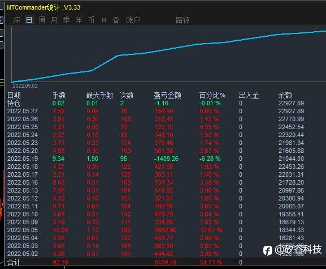Viewport: 326px width, 269px height.
Task: Switch to the 综 summary tab
Action: pyautogui.click(x=16, y=20)
